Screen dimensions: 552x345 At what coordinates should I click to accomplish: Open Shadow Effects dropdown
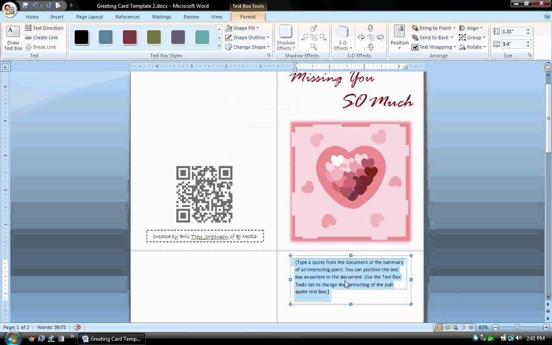click(286, 38)
